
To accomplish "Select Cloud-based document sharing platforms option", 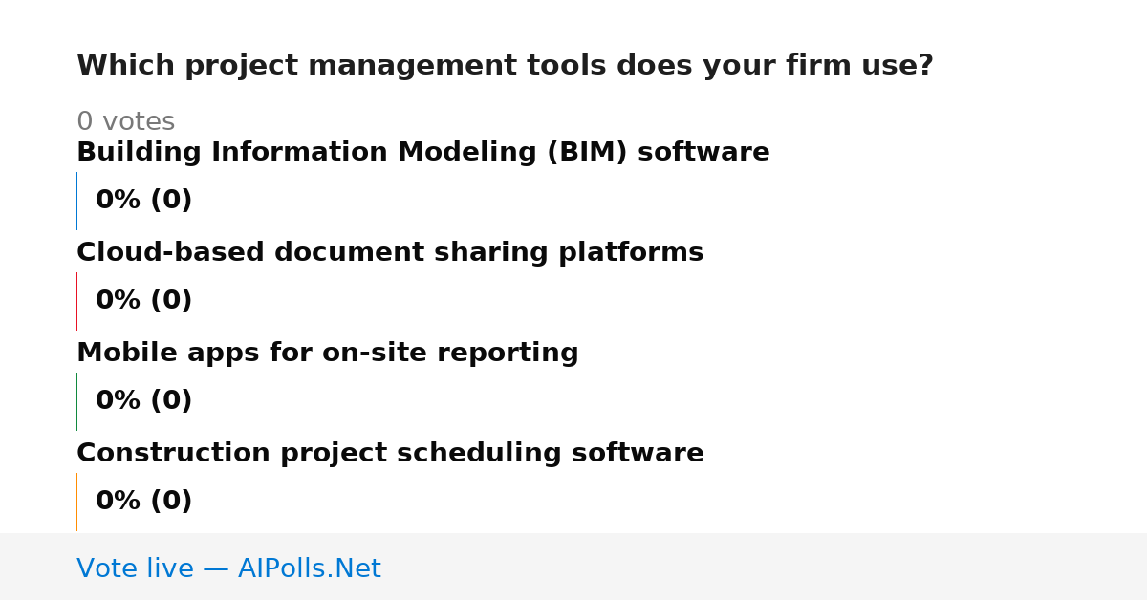I will tap(390, 252).
